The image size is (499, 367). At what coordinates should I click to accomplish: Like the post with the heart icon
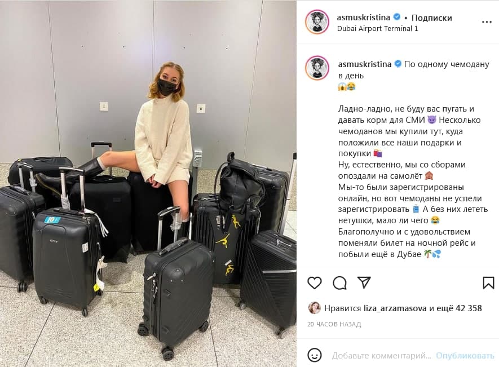(x=315, y=282)
